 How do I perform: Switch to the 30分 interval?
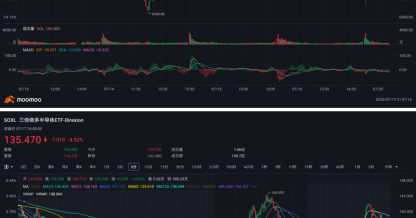(x=180, y=167)
